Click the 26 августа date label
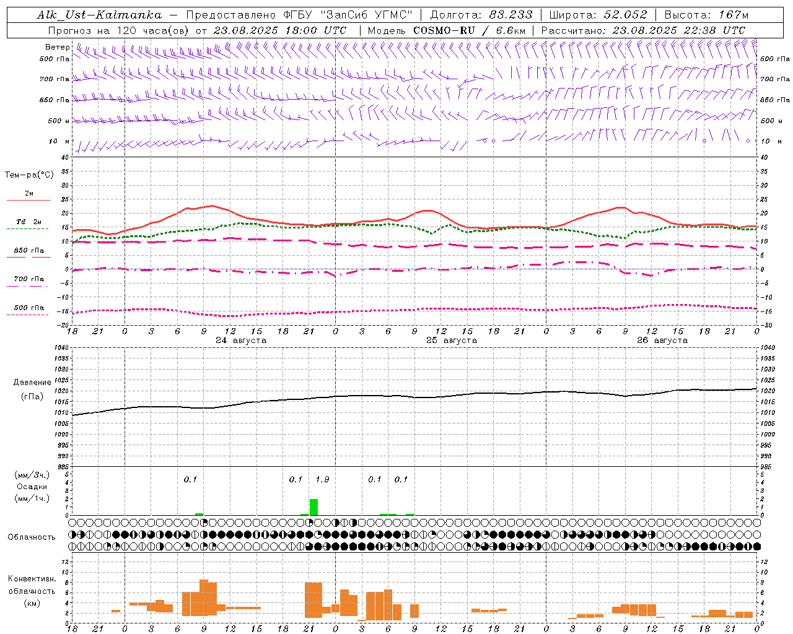793x634 pixels. (662, 341)
